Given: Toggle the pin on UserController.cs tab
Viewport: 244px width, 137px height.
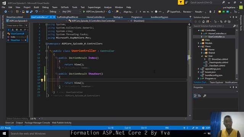Looking at the screenshot, I should coord(51,17).
